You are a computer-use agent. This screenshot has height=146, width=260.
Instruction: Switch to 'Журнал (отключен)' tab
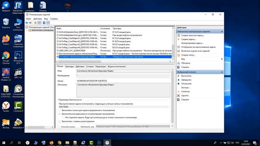click(x=117, y=67)
